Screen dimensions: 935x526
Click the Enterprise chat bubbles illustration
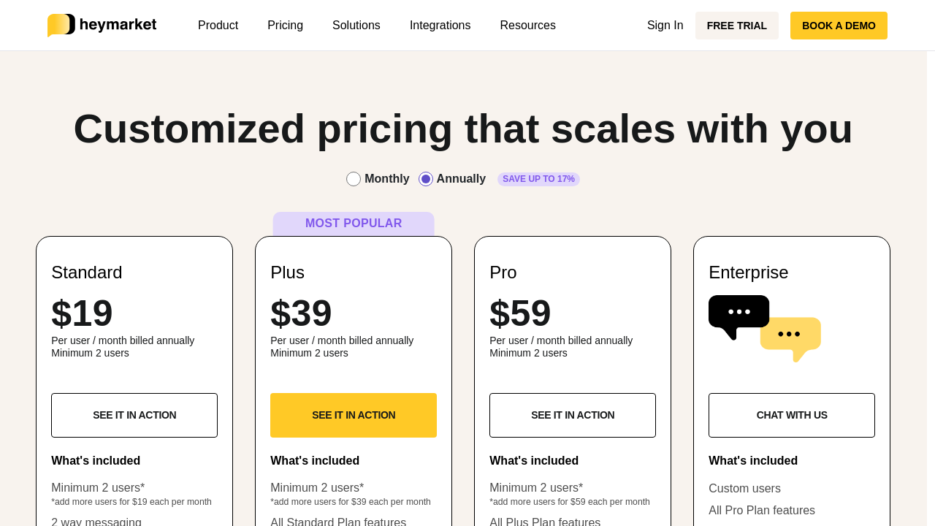click(764, 328)
